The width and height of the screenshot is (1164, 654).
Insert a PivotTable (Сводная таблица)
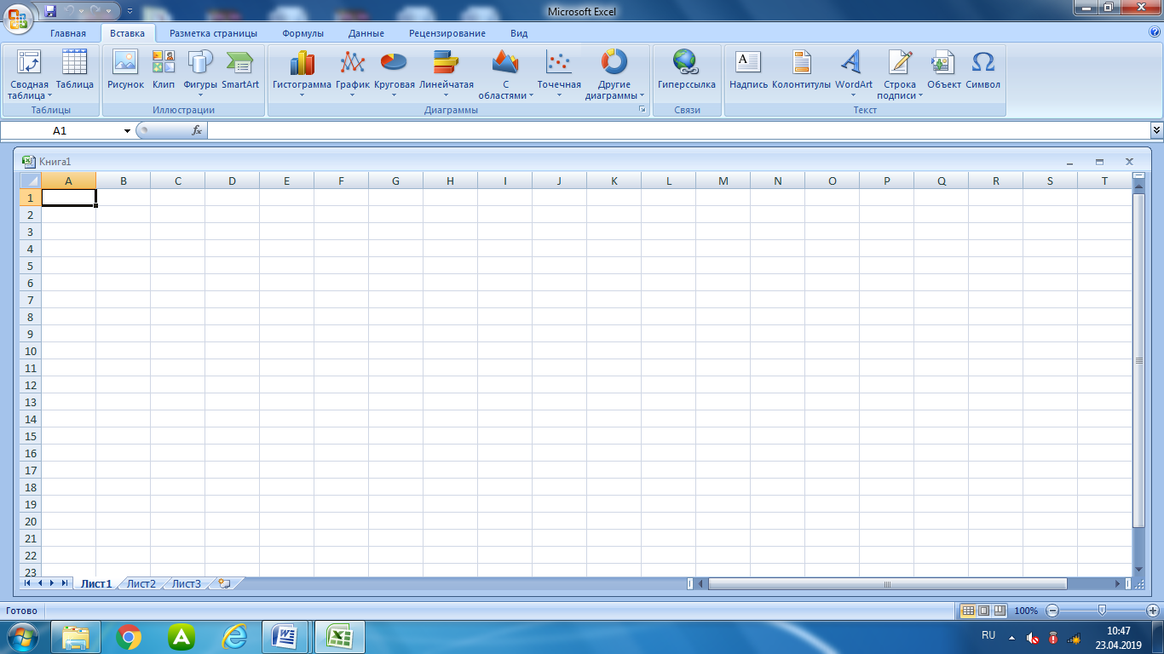click(29, 74)
